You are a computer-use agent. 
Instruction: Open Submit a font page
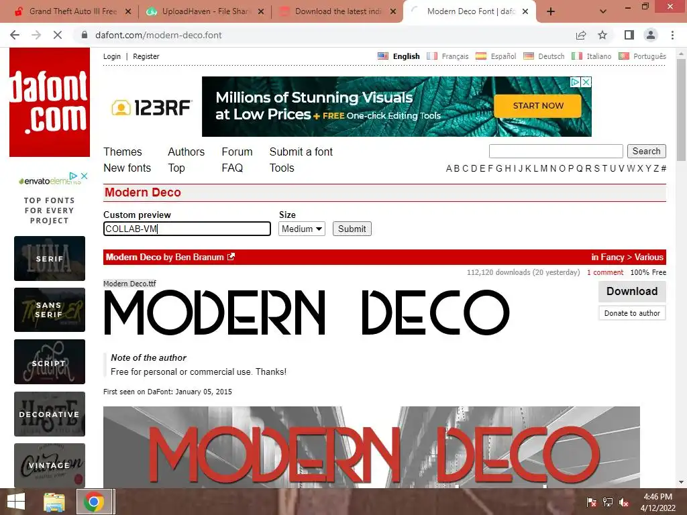click(x=301, y=152)
